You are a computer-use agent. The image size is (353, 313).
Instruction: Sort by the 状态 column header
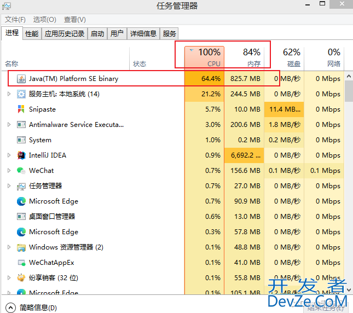(157, 59)
